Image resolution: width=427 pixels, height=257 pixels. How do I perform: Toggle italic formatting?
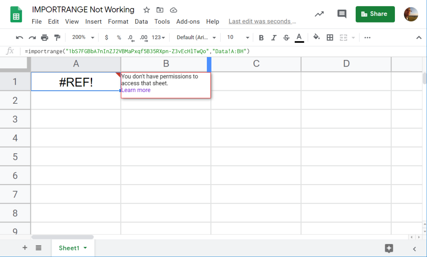[x=274, y=37]
